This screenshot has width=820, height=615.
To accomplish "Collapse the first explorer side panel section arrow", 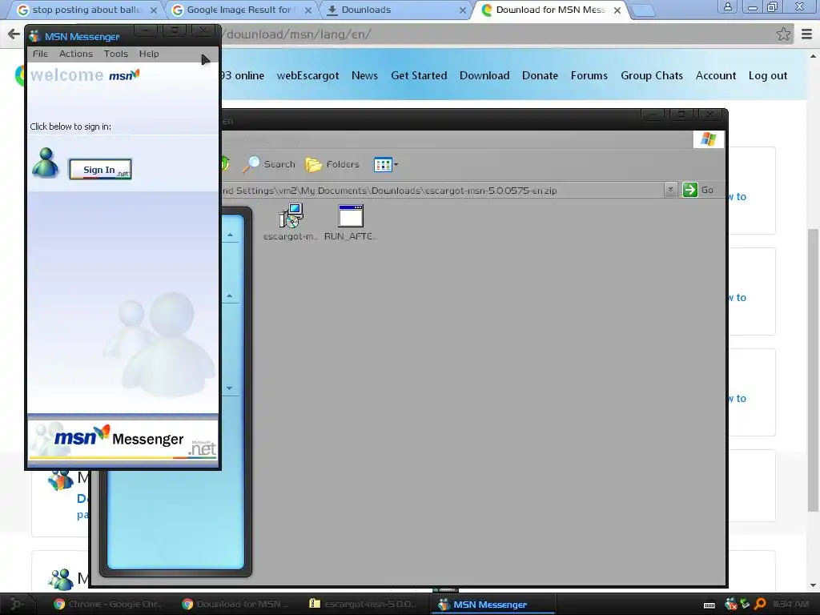I will 230,235.
